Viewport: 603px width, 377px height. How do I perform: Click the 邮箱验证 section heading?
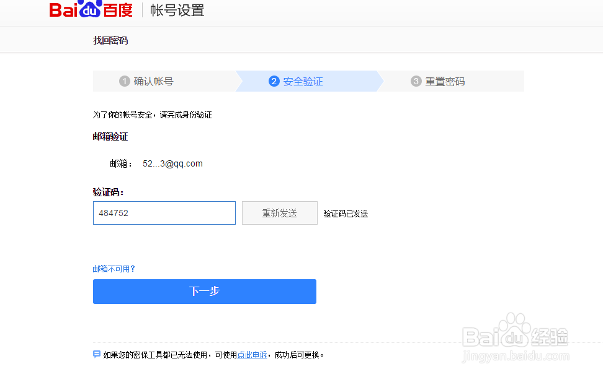110,136
